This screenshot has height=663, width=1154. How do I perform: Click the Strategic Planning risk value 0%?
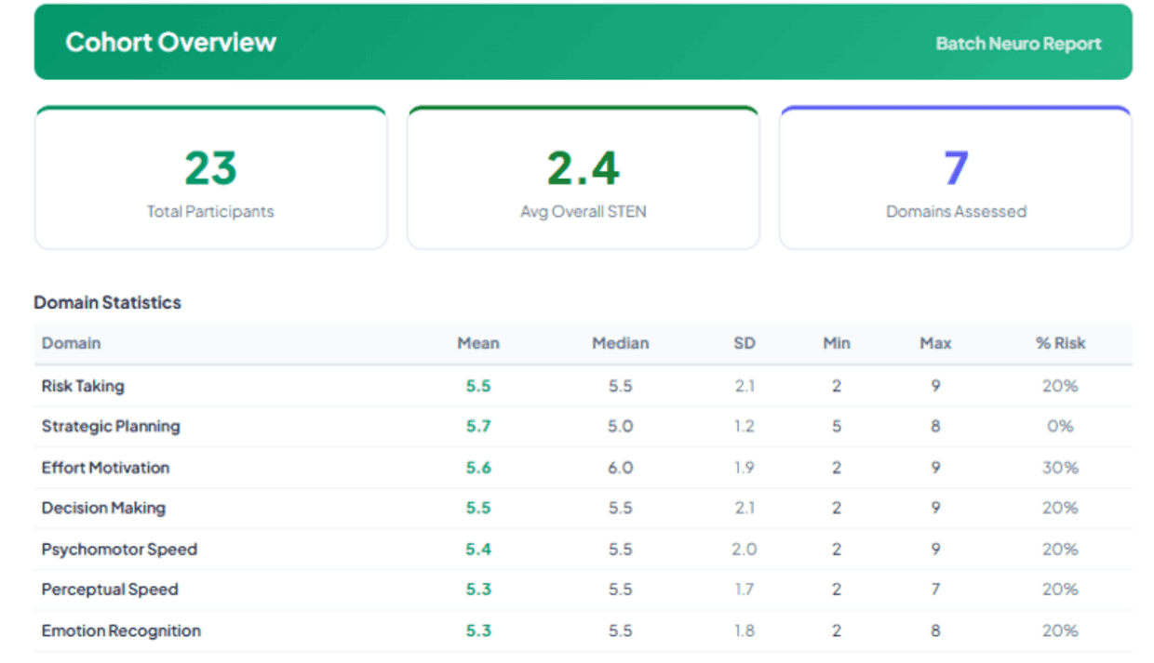click(x=1060, y=427)
